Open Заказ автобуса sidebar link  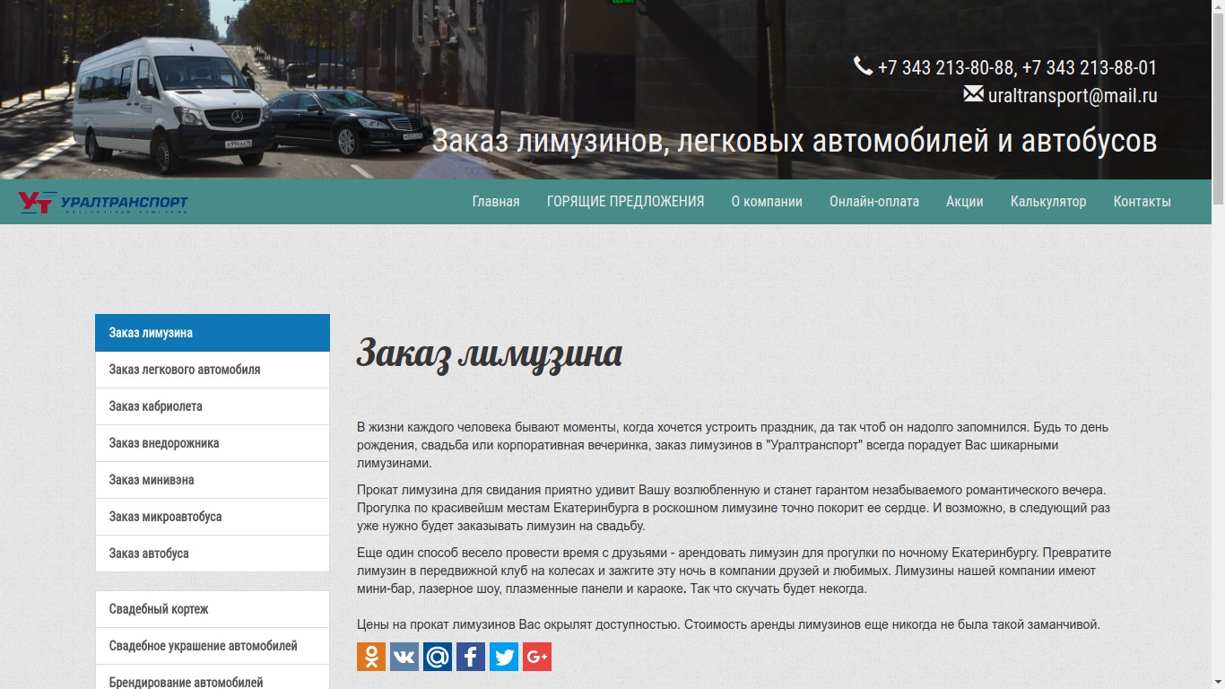(x=213, y=554)
